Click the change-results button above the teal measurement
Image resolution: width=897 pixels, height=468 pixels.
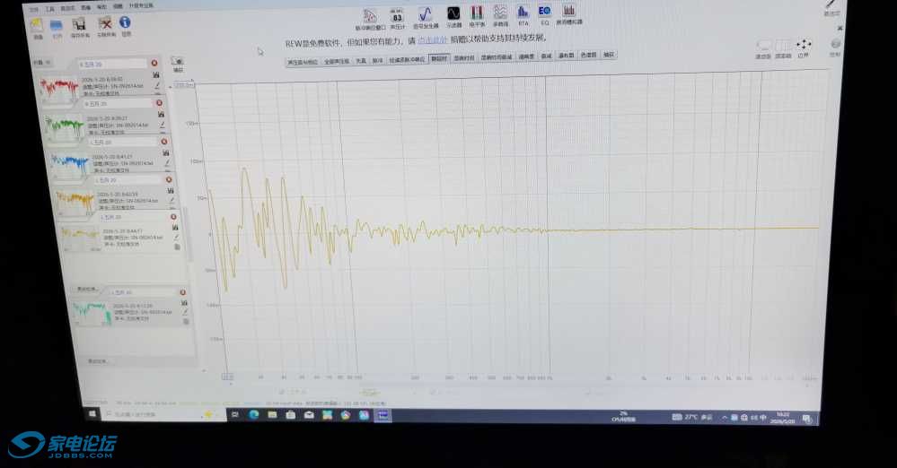point(87,290)
